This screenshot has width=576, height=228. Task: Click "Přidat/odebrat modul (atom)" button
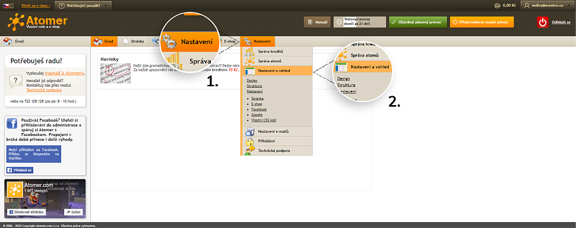pyautogui.click(x=482, y=22)
